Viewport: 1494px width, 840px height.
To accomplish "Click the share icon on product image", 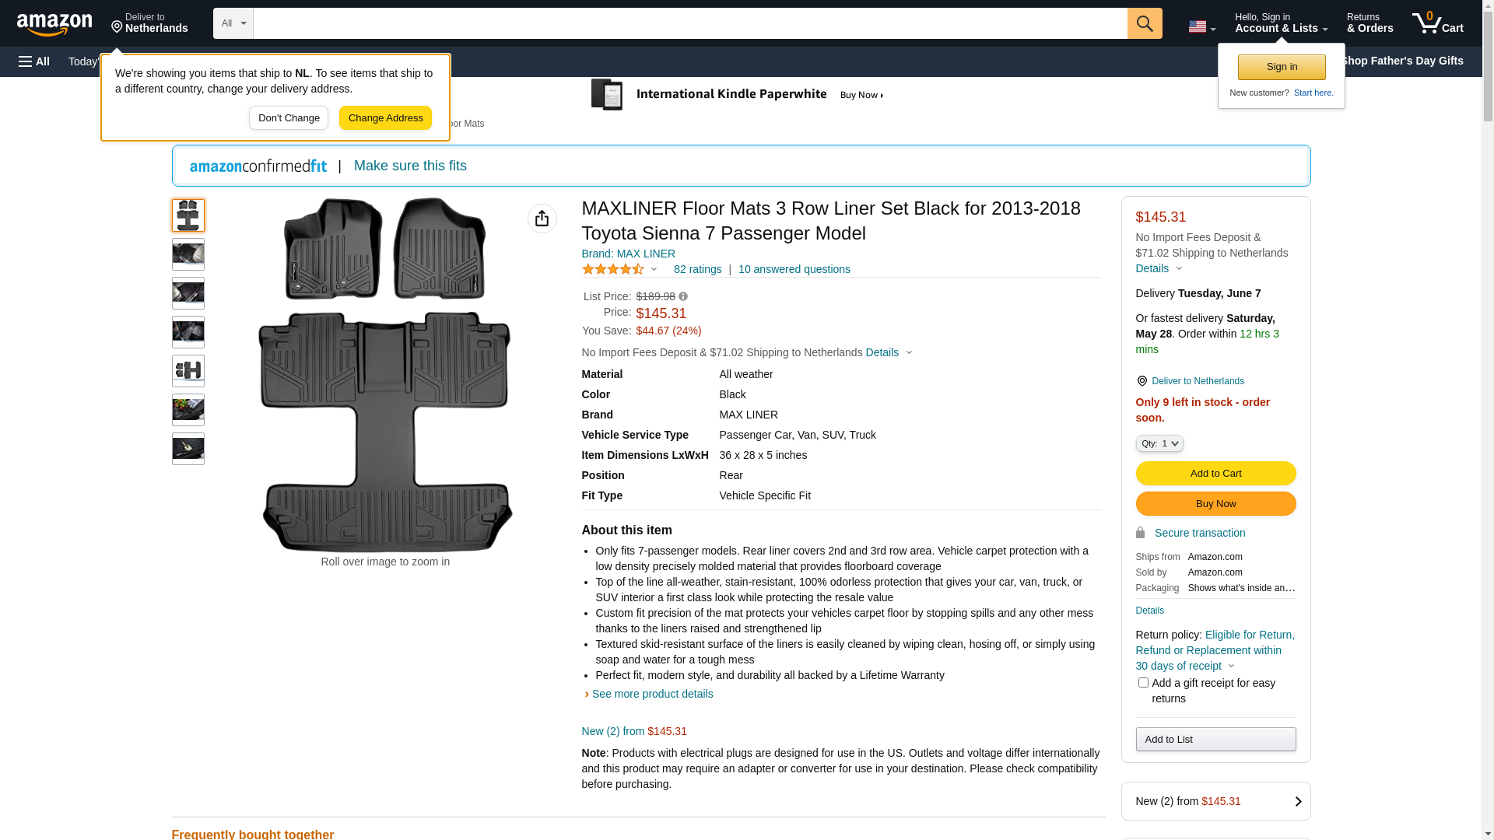I will click(x=542, y=219).
